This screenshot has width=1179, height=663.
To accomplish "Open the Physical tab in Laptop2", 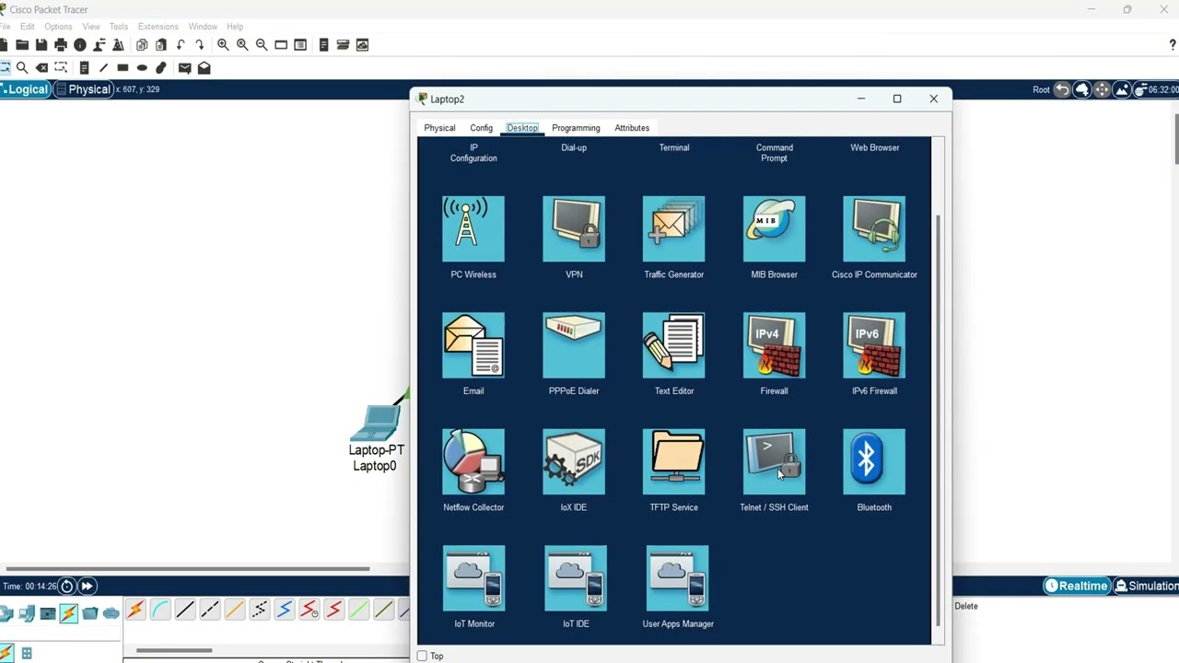I will (x=439, y=128).
